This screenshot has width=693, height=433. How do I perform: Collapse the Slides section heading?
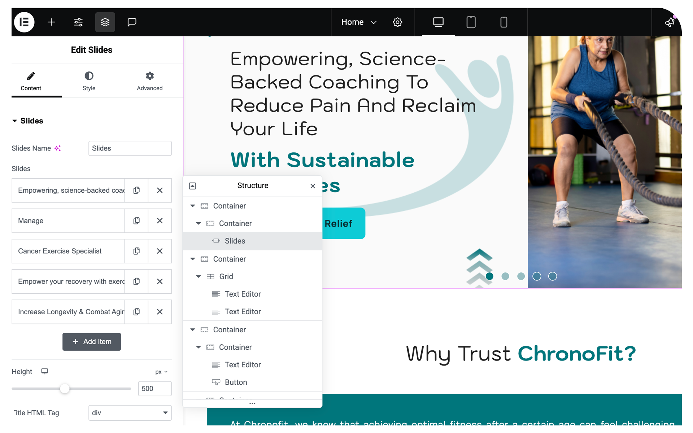28,121
